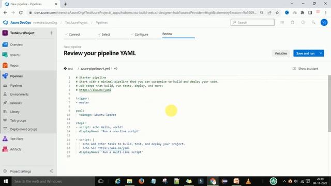Open VLC from taskbar
The width and height of the screenshot is (331, 186).
[248, 181]
